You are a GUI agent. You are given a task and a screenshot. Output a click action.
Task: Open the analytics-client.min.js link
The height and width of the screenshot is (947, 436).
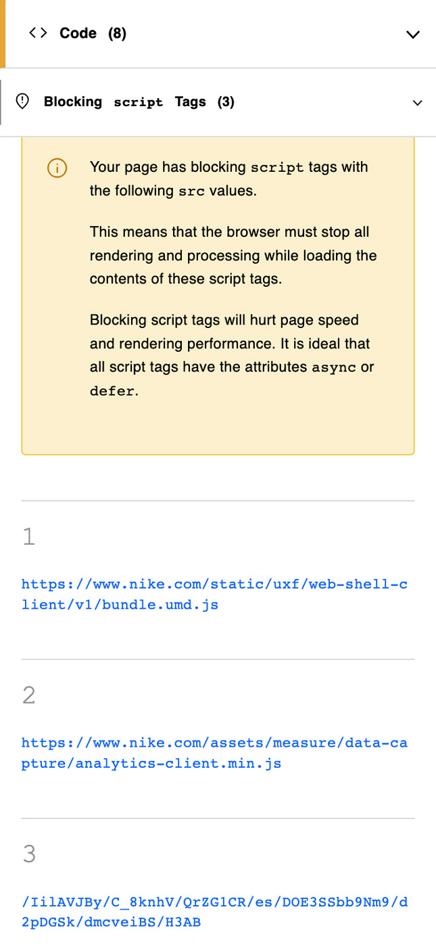214,753
